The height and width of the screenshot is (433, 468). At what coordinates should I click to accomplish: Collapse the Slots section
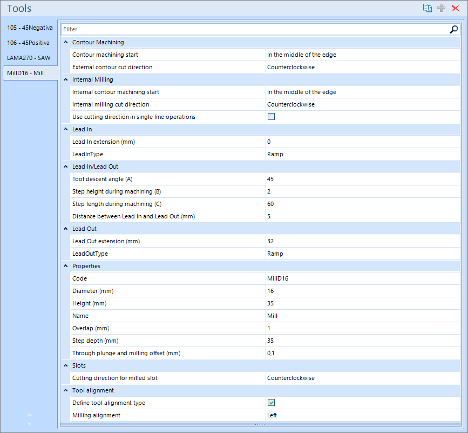[66, 365]
